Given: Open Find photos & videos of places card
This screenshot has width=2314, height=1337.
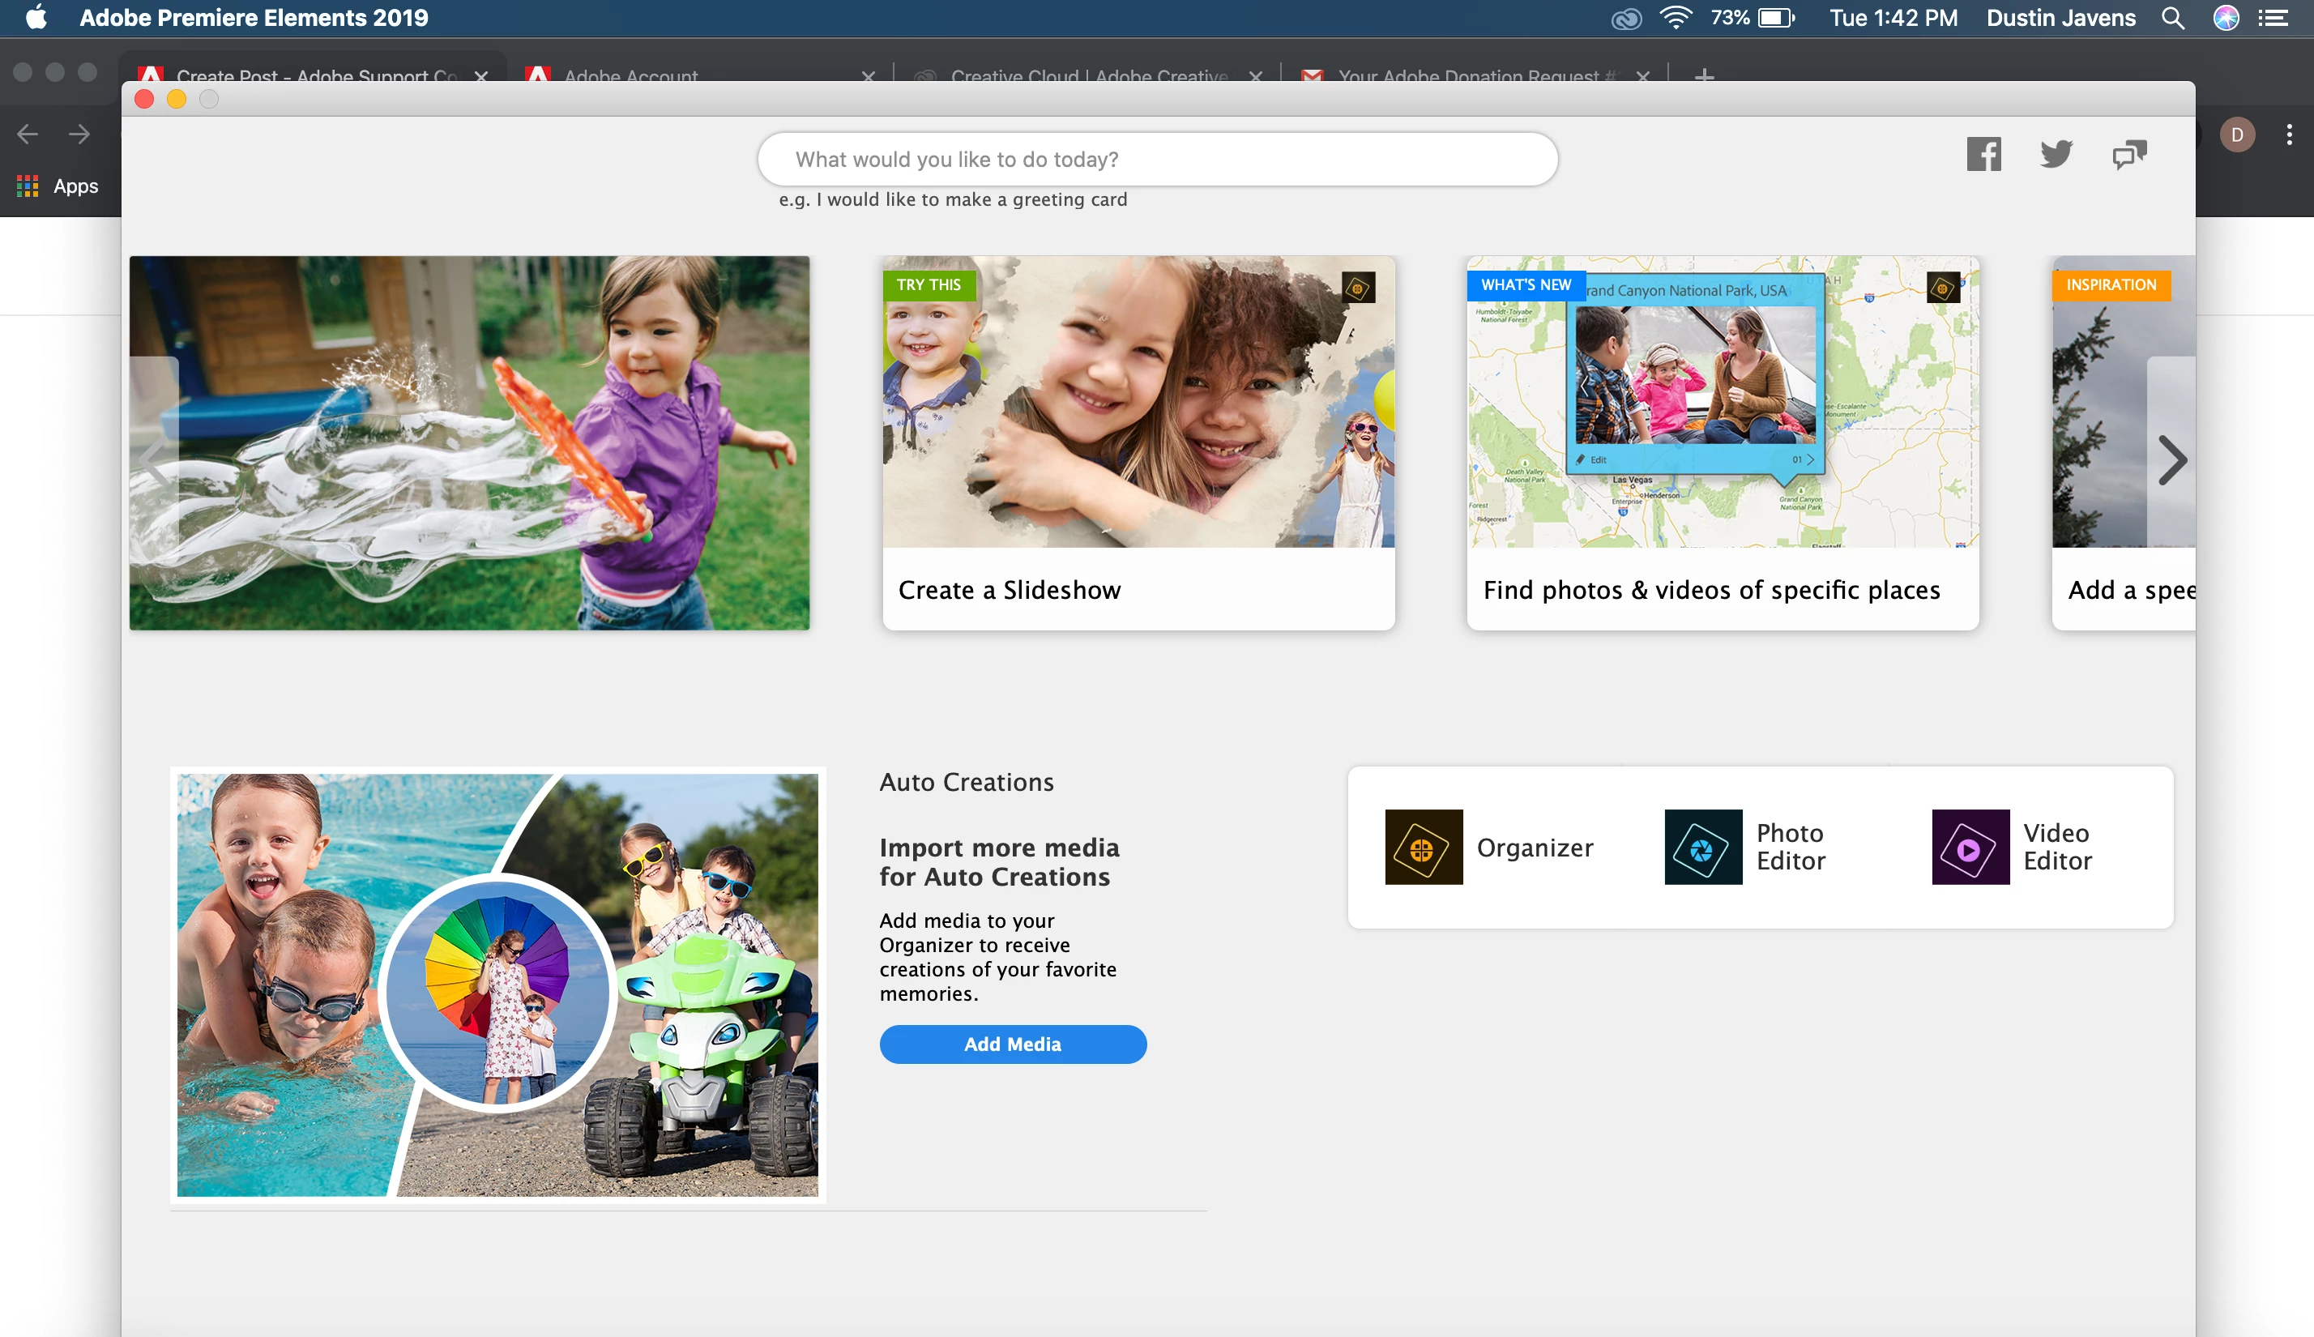Looking at the screenshot, I should tap(1722, 442).
